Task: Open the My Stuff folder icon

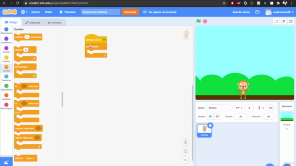Action: point(257,12)
